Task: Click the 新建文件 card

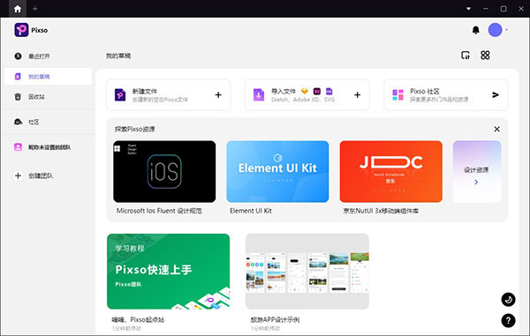Action: point(169,94)
